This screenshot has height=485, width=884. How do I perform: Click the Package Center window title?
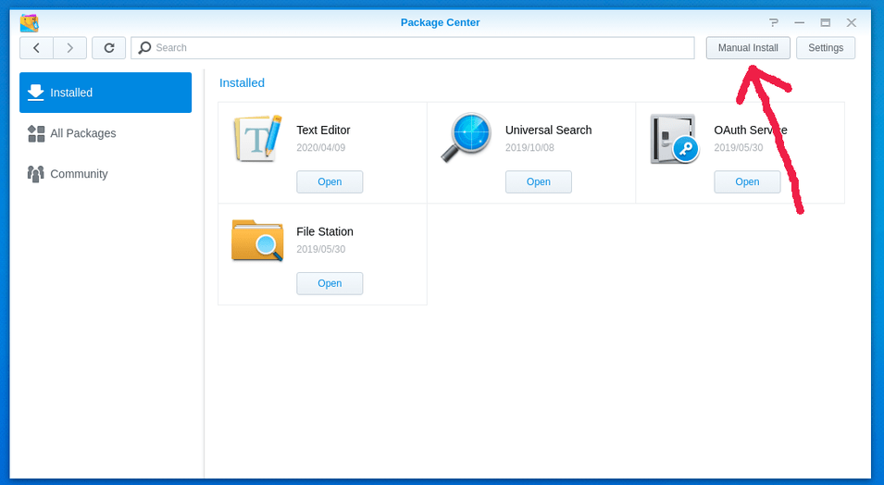pyautogui.click(x=441, y=22)
